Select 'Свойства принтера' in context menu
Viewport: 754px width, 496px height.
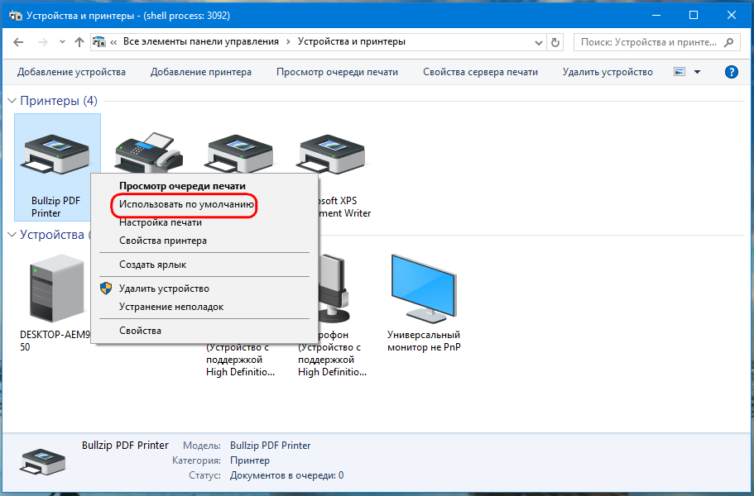pos(162,241)
